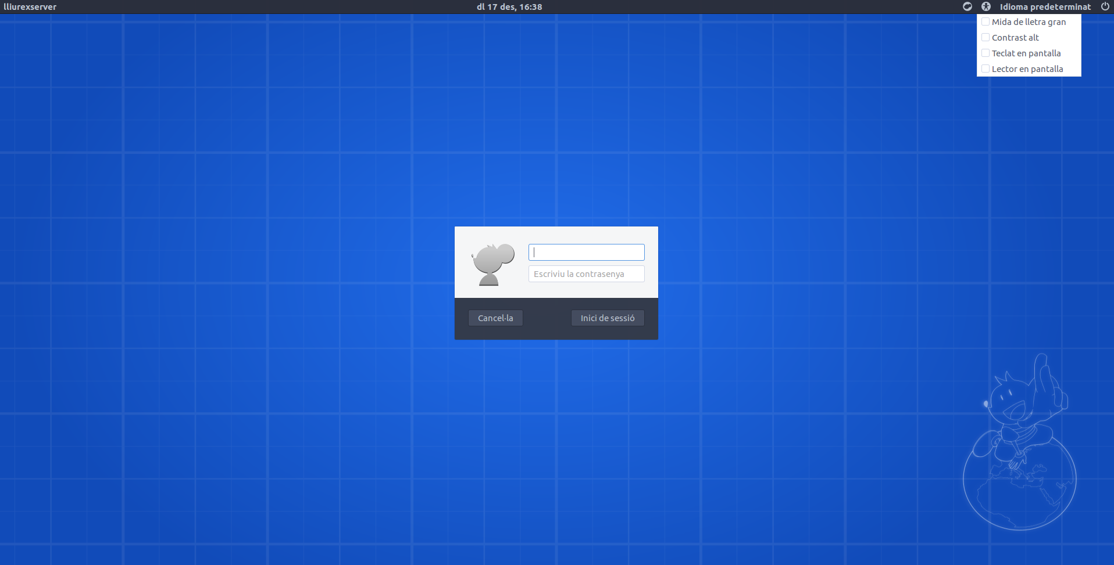This screenshot has width=1114, height=565.
Task: Click the accessibility icon in top bar
Action: coord(986,6)
